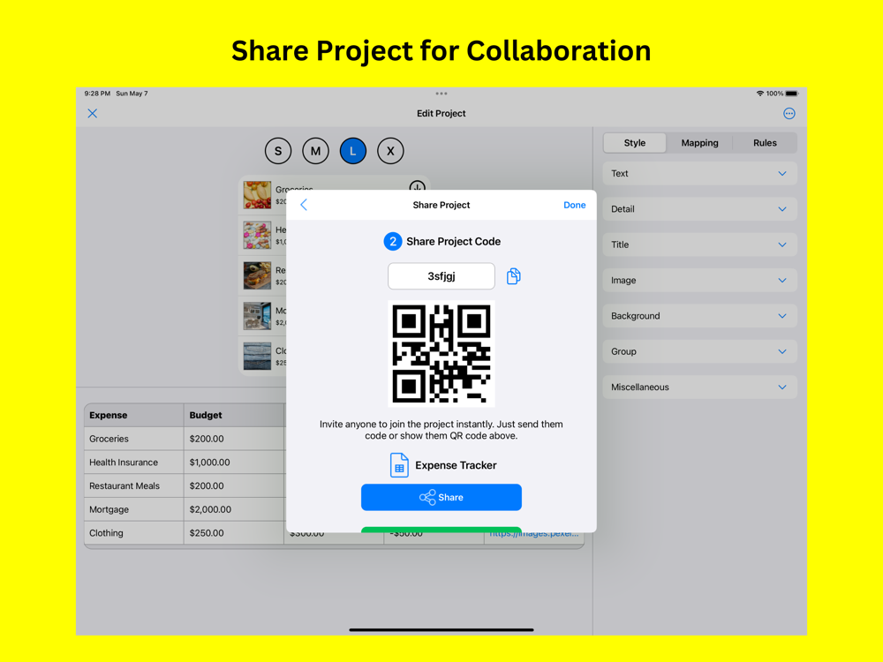Expand the Background section
The height and width of the screenshot is (662, 883).
pyautogui.click(x=699, y=316)
